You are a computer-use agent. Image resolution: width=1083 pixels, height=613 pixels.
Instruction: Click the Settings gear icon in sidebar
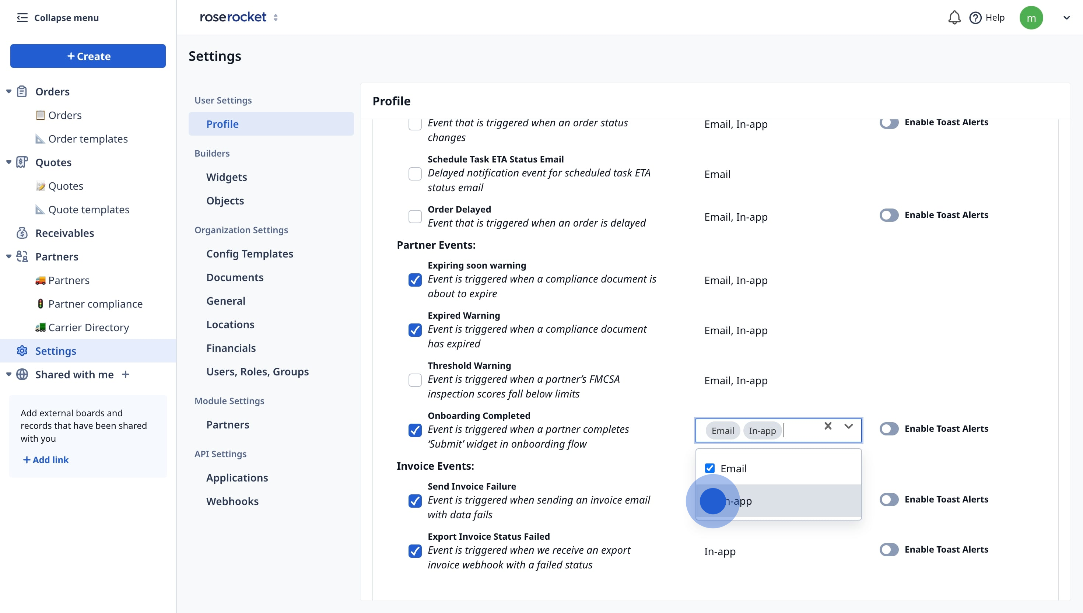click(22, 351)
